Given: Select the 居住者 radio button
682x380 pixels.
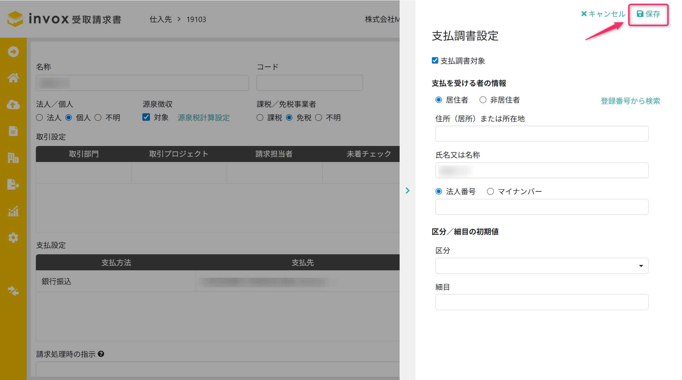Looking at the screenshot, I should [x=439, y=100].
